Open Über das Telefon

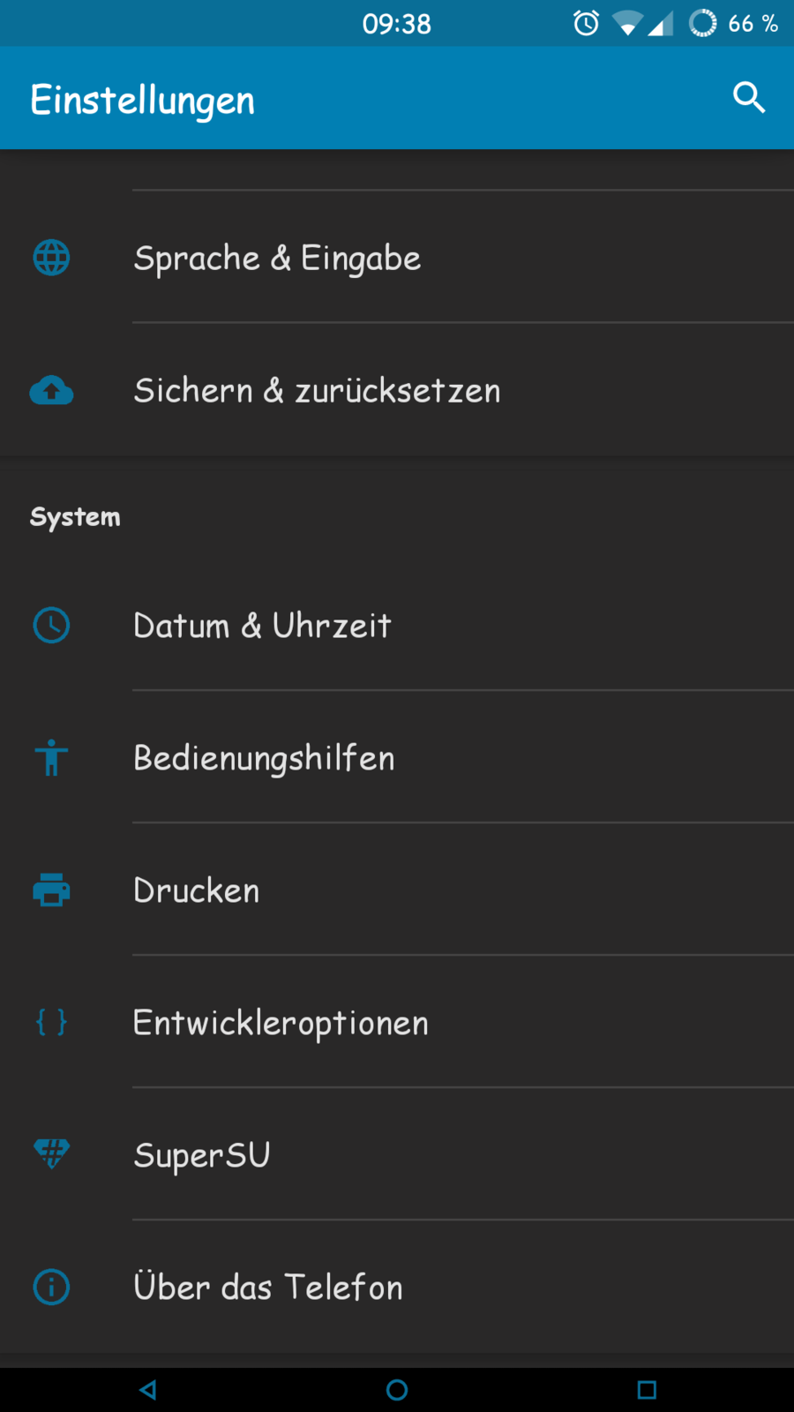click(268, 1288)
